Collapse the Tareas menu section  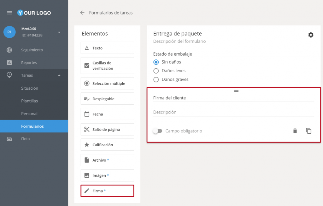tap(59, 75)
